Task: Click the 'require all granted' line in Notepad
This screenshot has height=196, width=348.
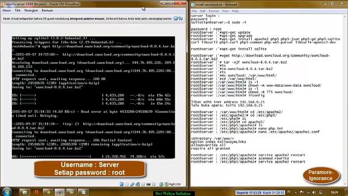Action: [210, 149]
